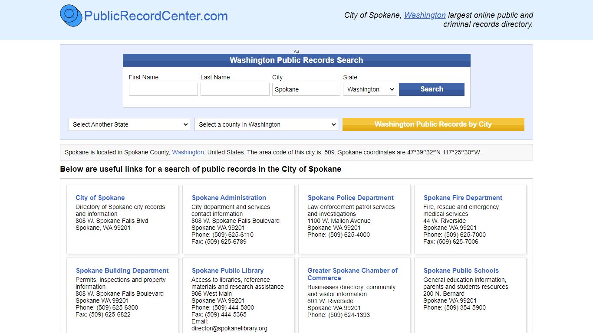Select City of Spokane address 808 W. Spokane Falls Blvd
Image resolution: width=593 pixels, height=333 pixels.
coord(112,221)
